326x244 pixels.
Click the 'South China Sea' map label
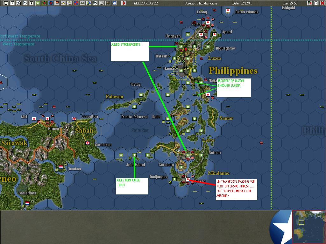60,58
